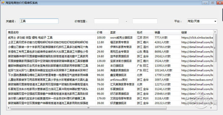Viewport: 223px width, 115px height.
Task: Click the application icon in the title bar
Action: click(x=3, y=3)
